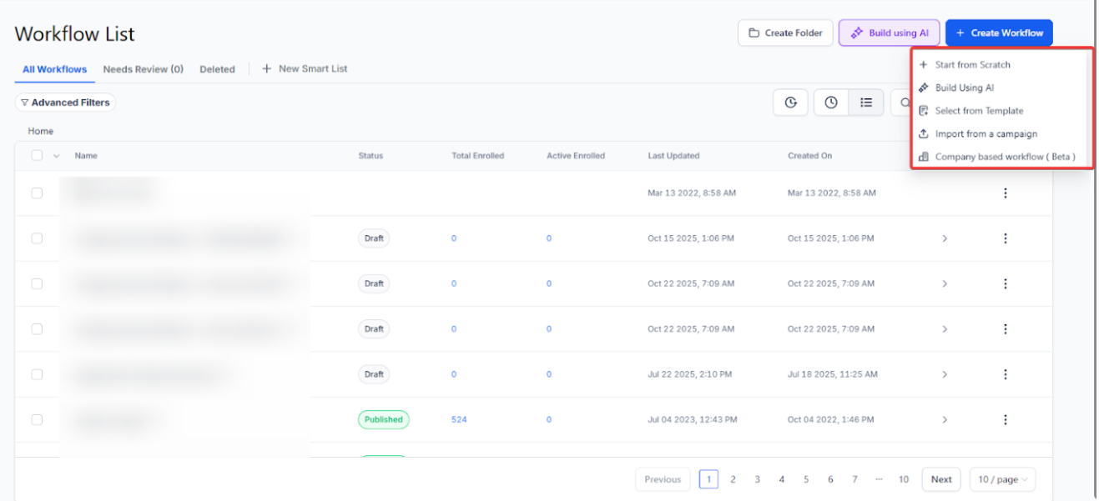
Task: Click the list view icon in toolbar
Action: pyautogui.click(x=866, y=103)
